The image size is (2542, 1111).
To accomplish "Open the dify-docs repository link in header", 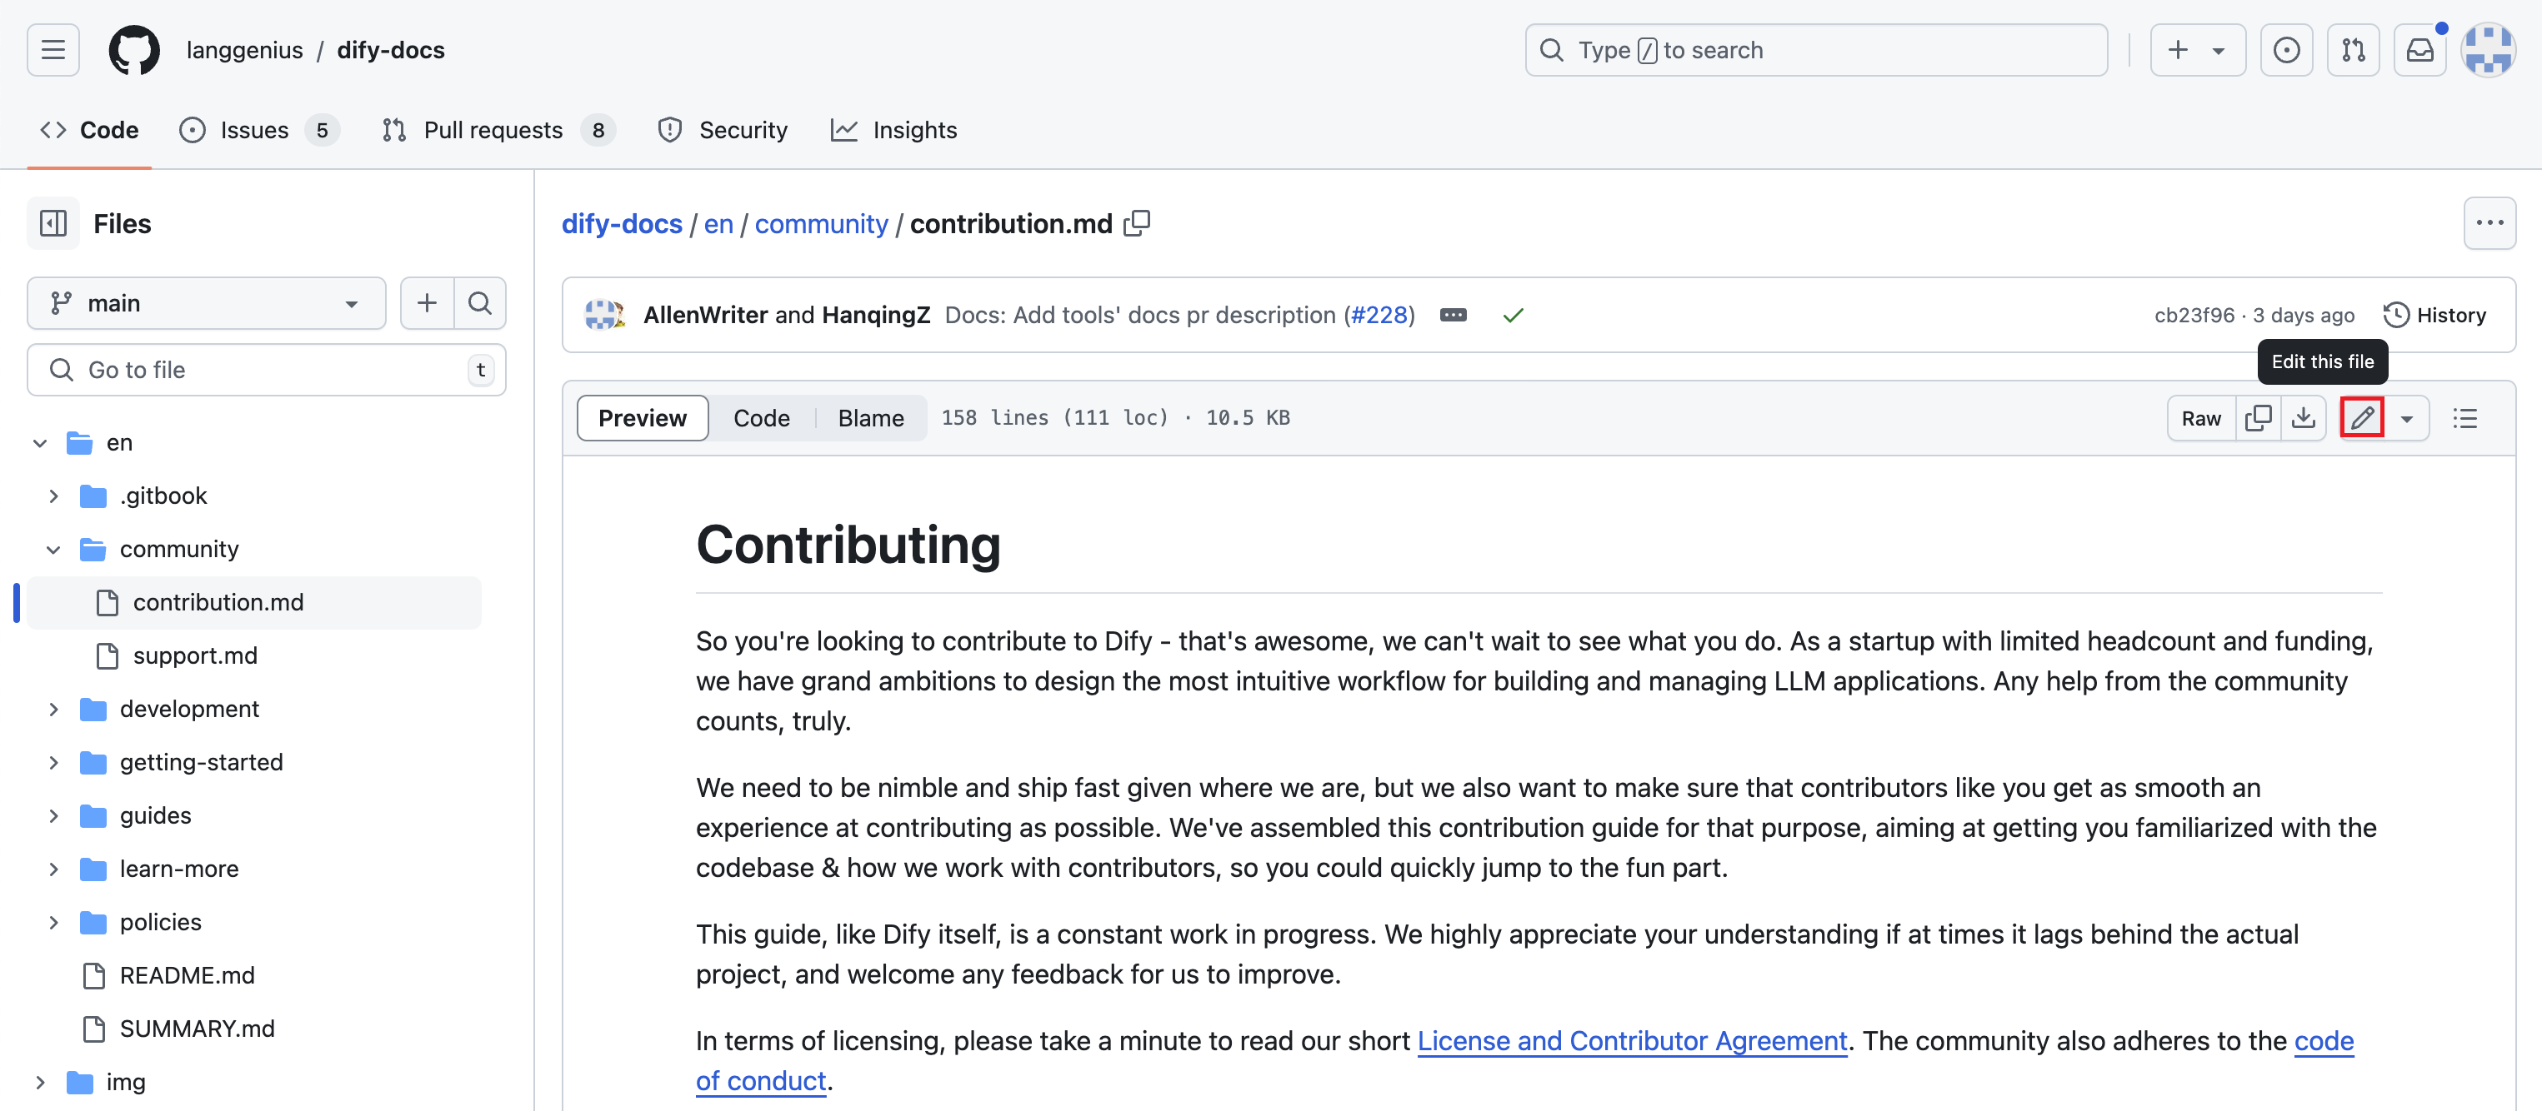I will [391, 50].
